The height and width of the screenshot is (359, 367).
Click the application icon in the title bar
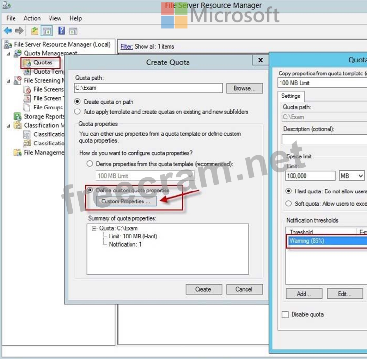(6, 5)
